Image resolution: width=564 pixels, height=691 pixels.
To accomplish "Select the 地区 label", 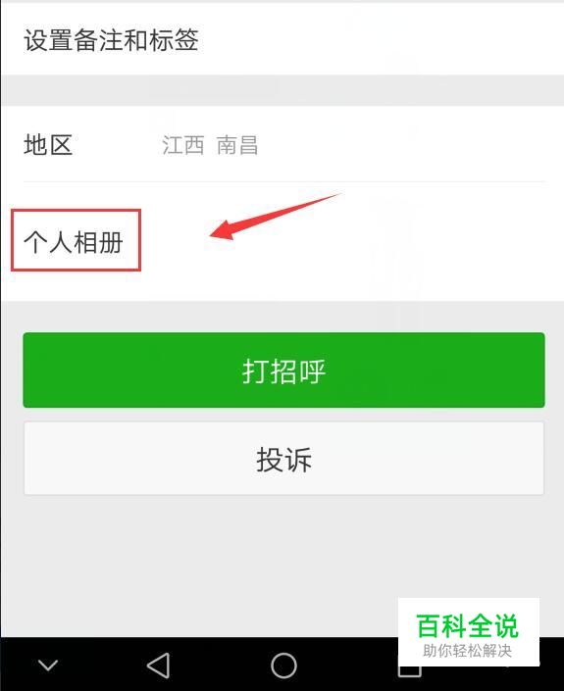I will 48,145.
